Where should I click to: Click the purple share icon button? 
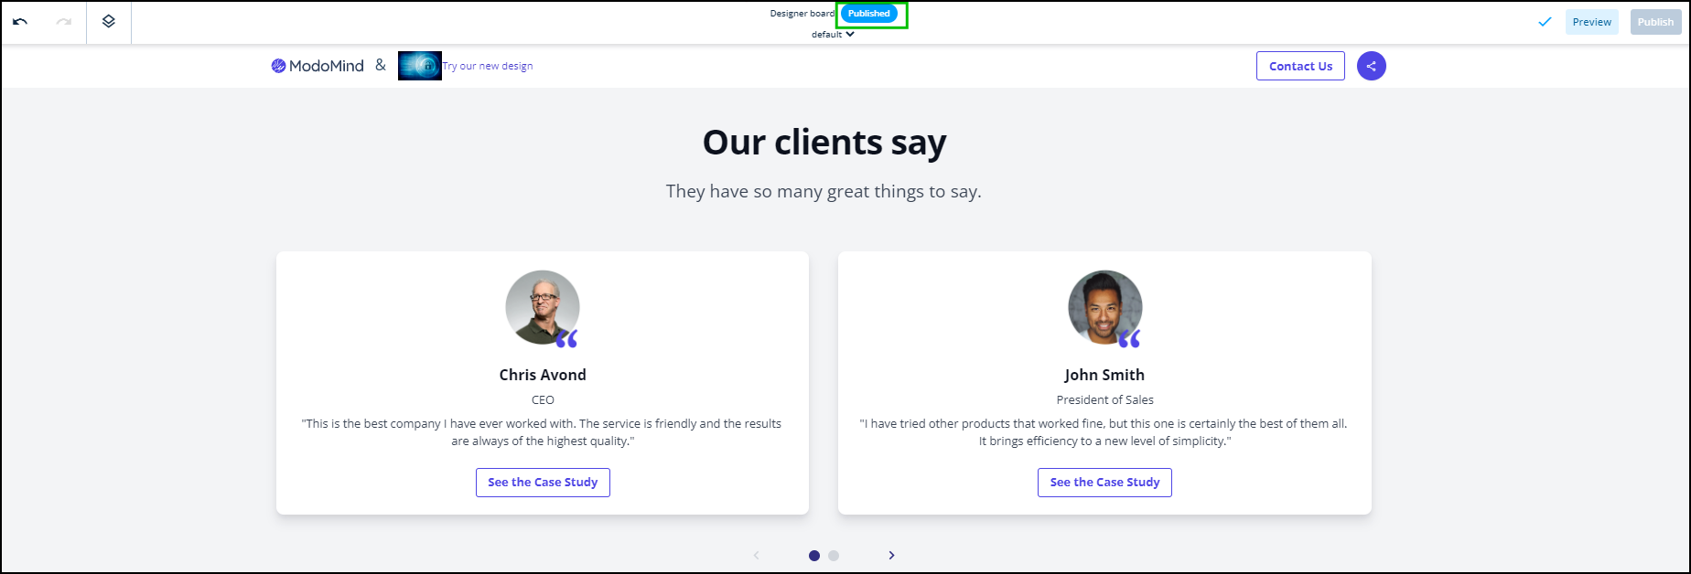pos(1371,66)
